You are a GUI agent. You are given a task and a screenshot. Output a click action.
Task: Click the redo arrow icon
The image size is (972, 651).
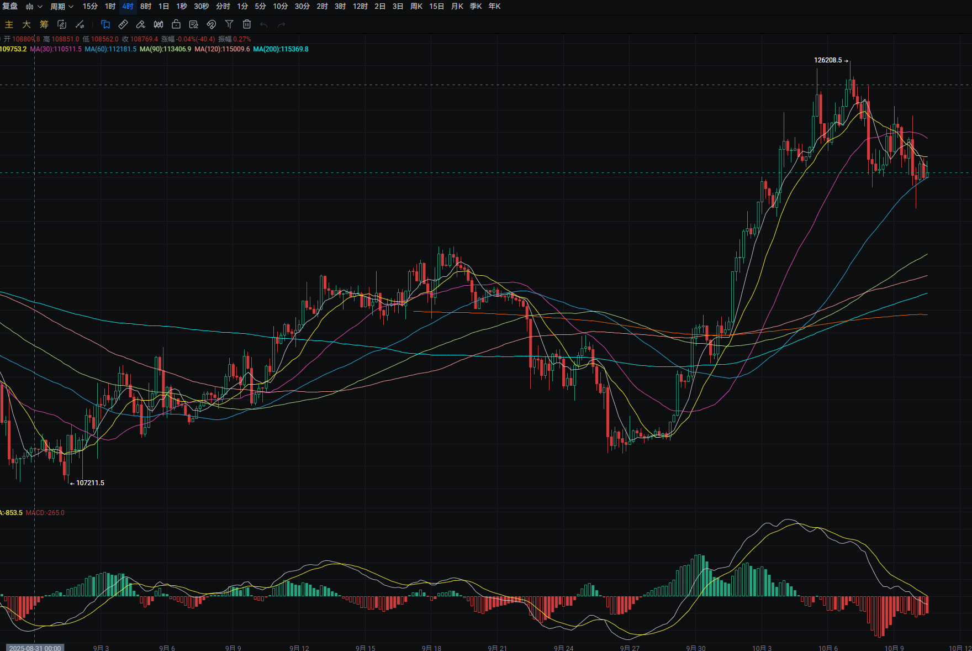[x=282, y=24]
